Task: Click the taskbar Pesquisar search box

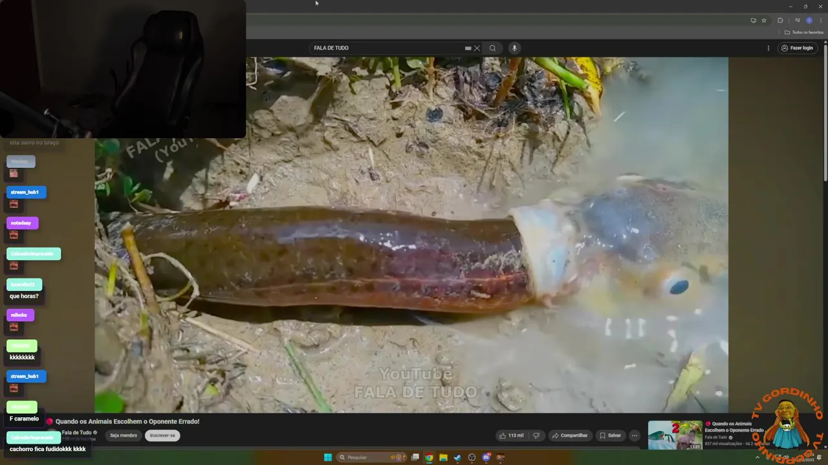Action: pyautogui.click(x=371, y=457)
